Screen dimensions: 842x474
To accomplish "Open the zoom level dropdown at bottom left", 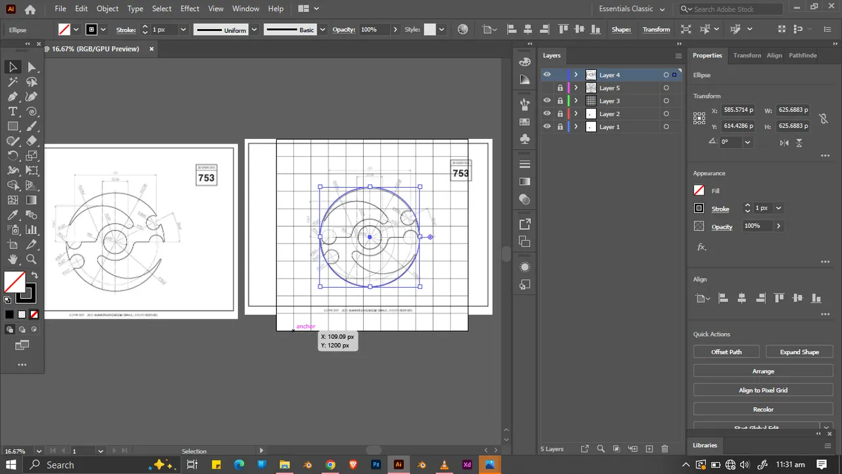I will 39,452.
